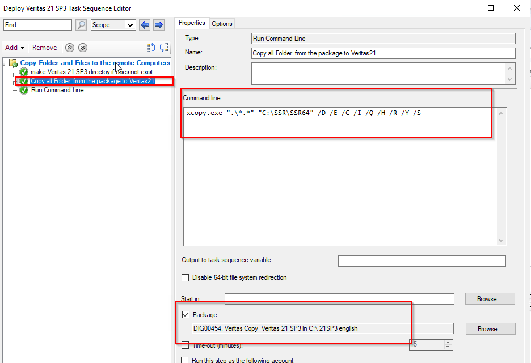Uncheck the Package checkbox

[186, 315]
